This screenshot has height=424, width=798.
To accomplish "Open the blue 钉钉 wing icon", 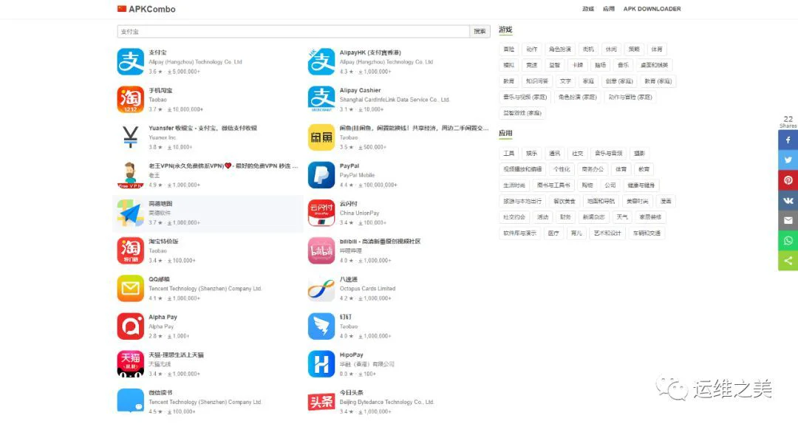I will click(321, 326).
